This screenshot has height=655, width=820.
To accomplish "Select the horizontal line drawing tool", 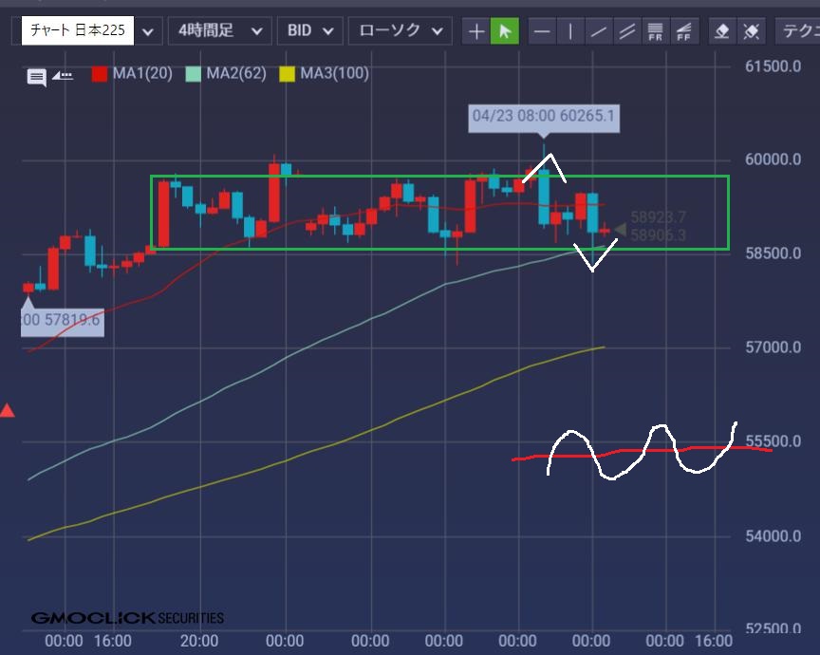I will tap(542, 31).
